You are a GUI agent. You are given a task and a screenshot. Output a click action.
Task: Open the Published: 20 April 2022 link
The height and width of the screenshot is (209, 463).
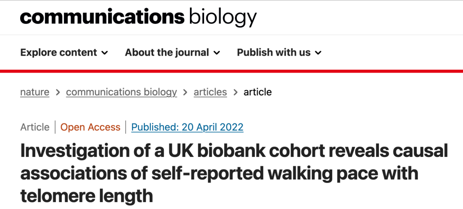[x=187, y=127]
